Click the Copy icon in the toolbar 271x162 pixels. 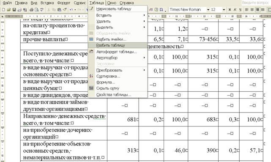tap(54, 10)
